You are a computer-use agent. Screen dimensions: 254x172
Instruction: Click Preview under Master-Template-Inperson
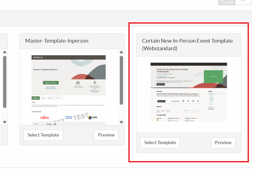(106, 135)
